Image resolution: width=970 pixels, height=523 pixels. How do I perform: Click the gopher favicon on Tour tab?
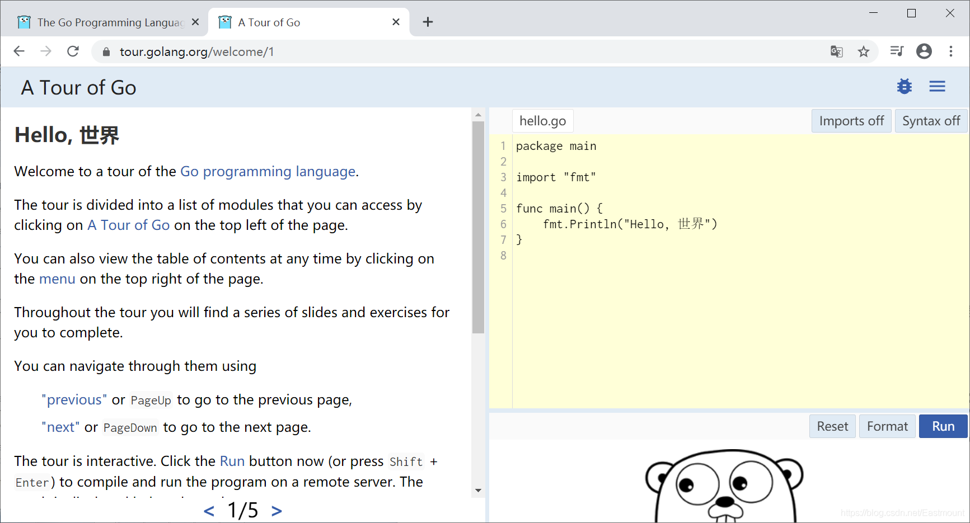[x=225, y=22]
